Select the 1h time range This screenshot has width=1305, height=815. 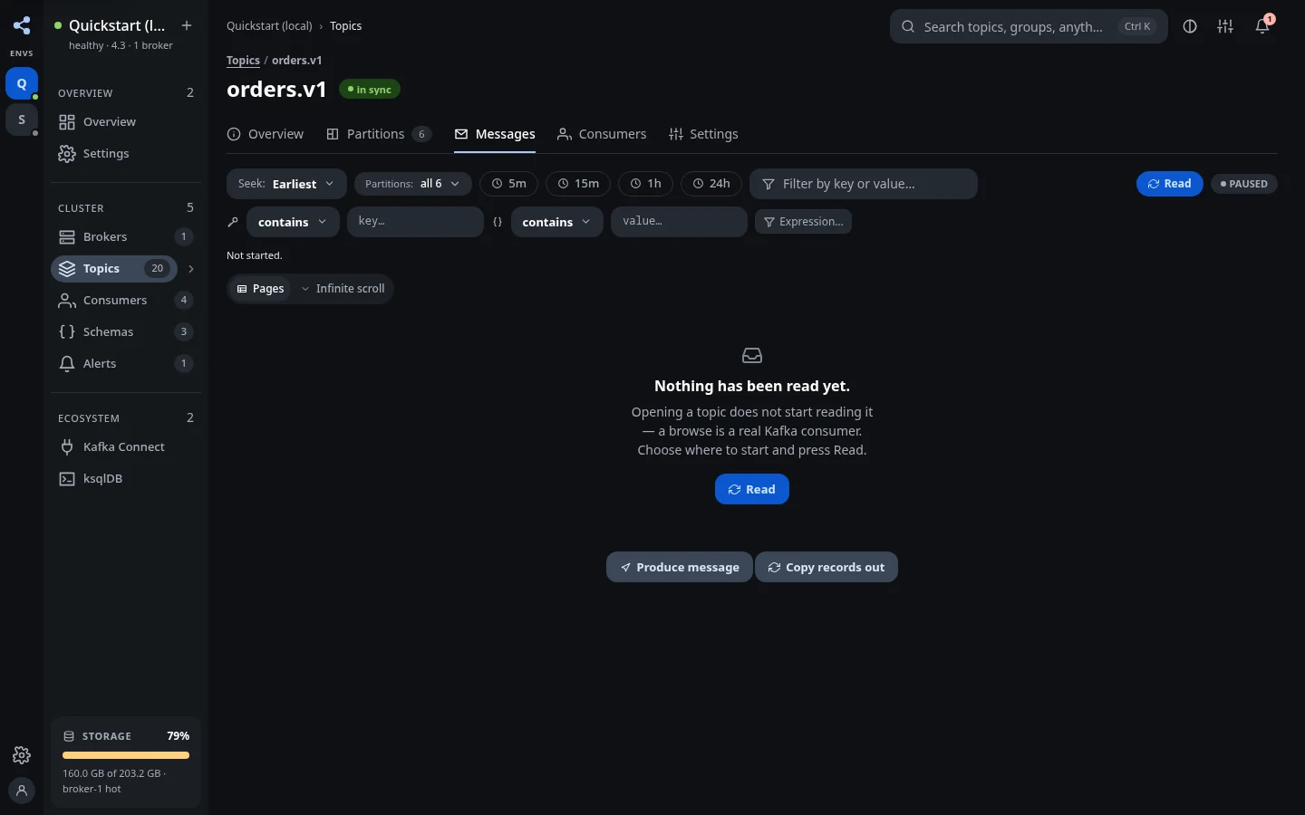645,184
